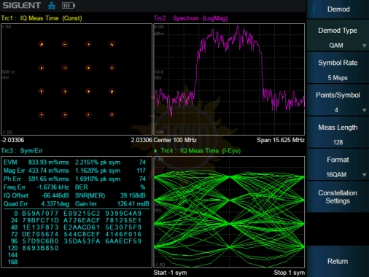This screenshot has height=277, width=369.
Task: Click inside the constellation diagram
Action: pyautogui.click(x=77, y=79)
